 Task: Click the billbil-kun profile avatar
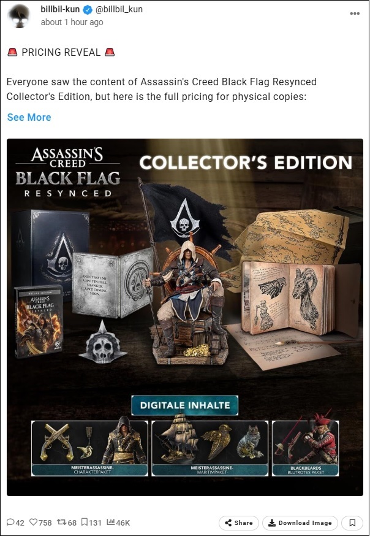point(18,16)
